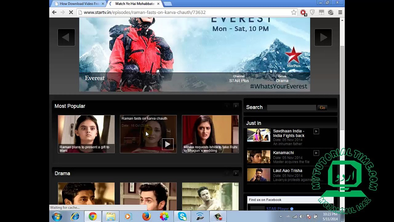
Task: Click the Everest show title on banner
Action: 95,78
